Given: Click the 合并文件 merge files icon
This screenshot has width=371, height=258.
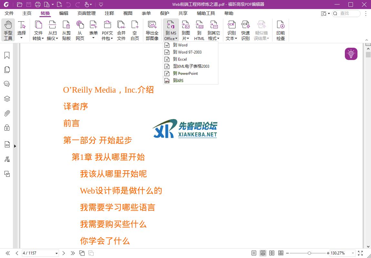Looking at the screenshot, I should click(121, 30).
